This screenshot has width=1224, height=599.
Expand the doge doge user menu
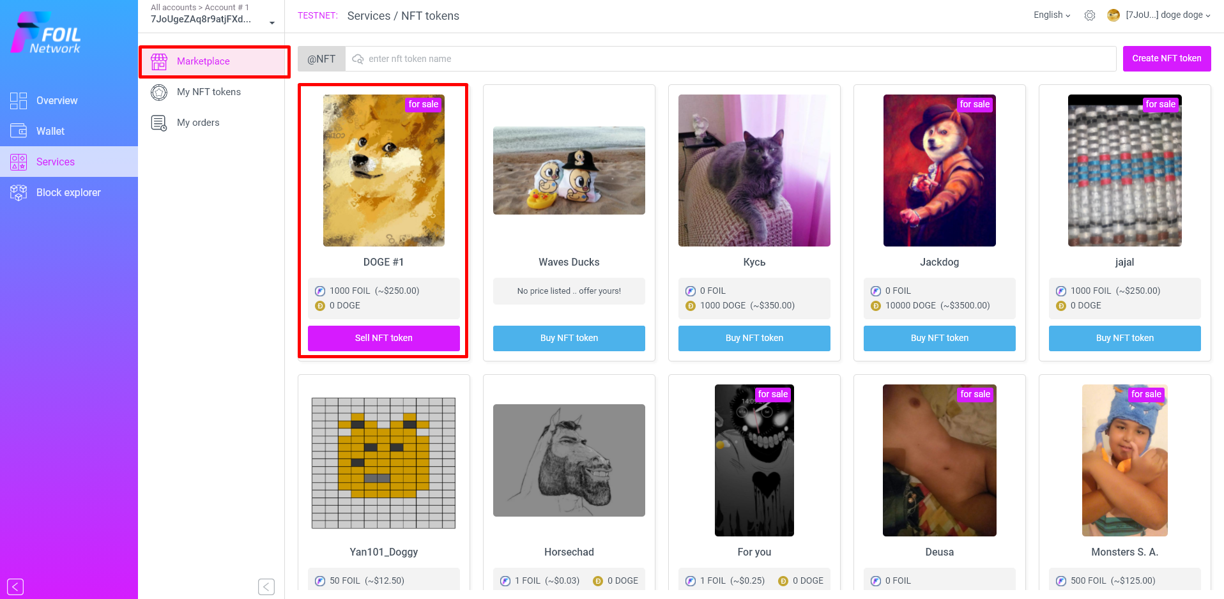coord(1168,15)
